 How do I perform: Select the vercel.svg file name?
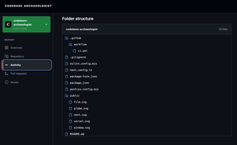tap(82, 121)
